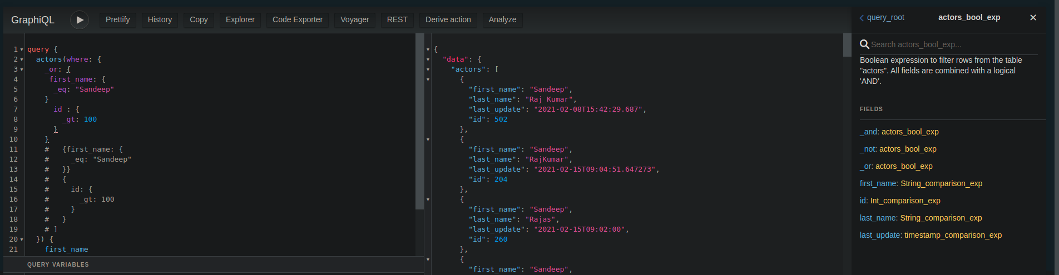1059x275 pixels.
Task: Click the "Rajas" last_name value
Action: pyautogui.click(x=540, y=219)
